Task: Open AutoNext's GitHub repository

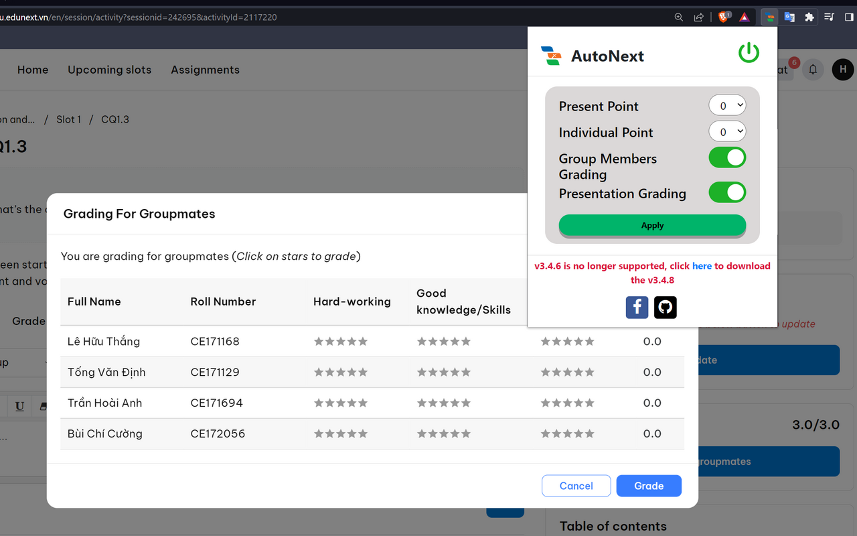Action: (x=665, y=307)
